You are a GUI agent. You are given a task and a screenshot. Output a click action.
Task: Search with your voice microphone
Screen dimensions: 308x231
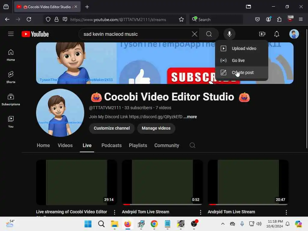point(229,34)
